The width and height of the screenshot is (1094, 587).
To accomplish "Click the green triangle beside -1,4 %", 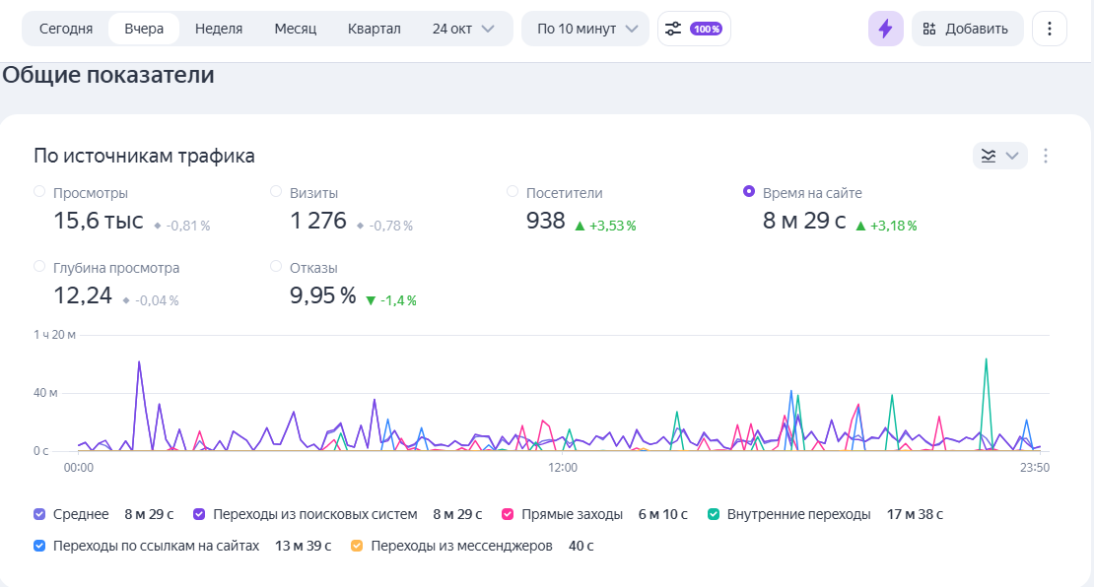I will [371, 300].
